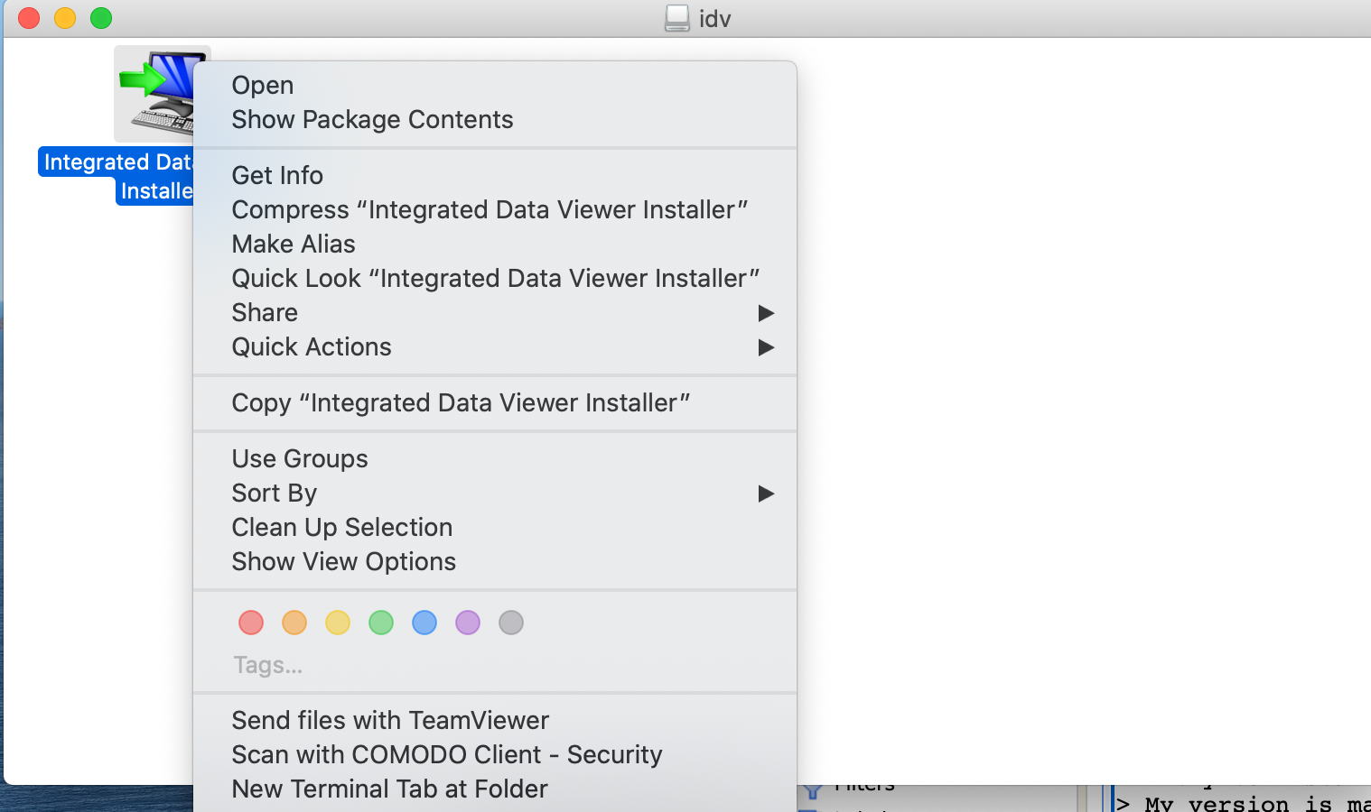Screen dimensions: 1371x812
Task: Apply the orange color tag
Action: coord(294,623)
